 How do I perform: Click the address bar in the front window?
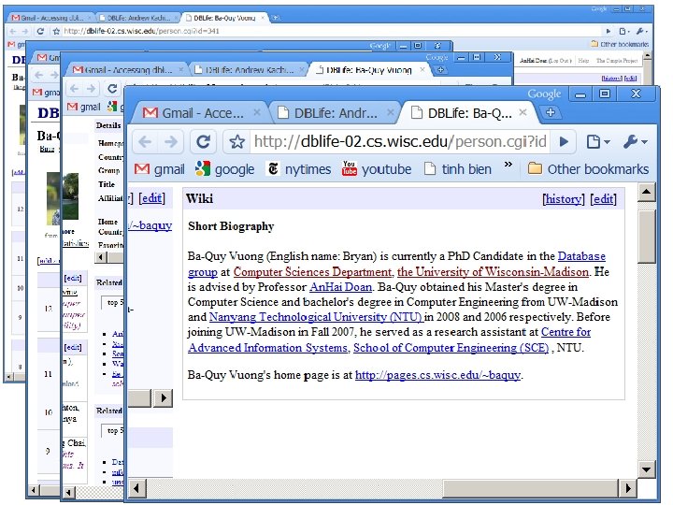[x=400, y=141]
